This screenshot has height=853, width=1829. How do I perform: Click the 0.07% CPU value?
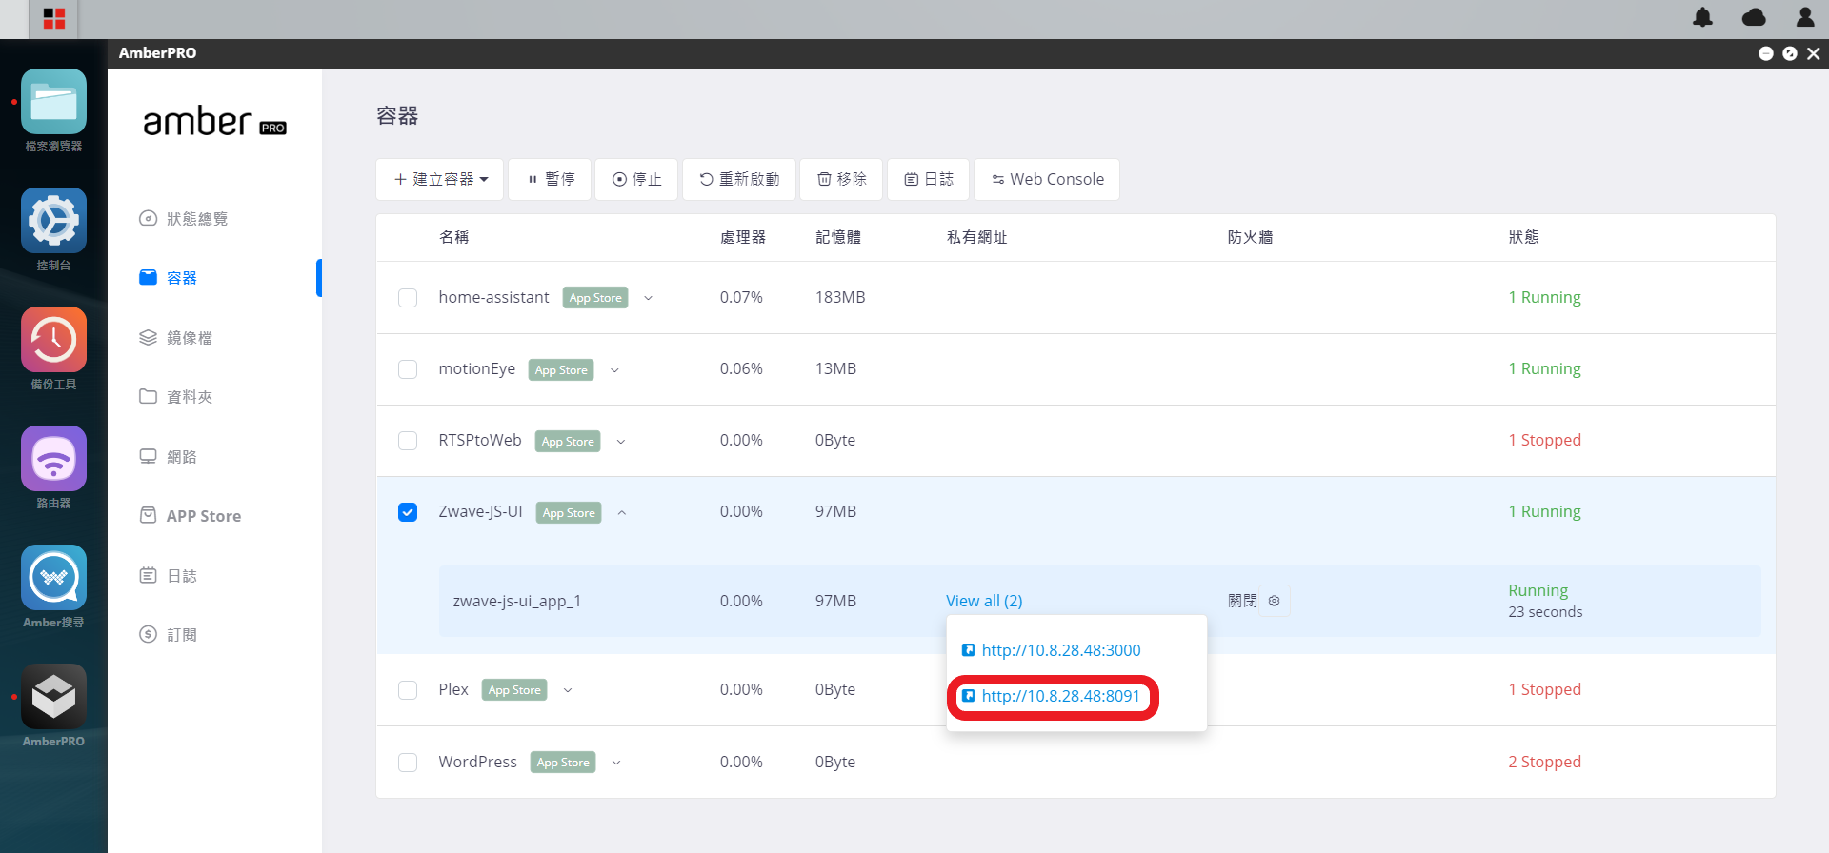click(741, 297)
